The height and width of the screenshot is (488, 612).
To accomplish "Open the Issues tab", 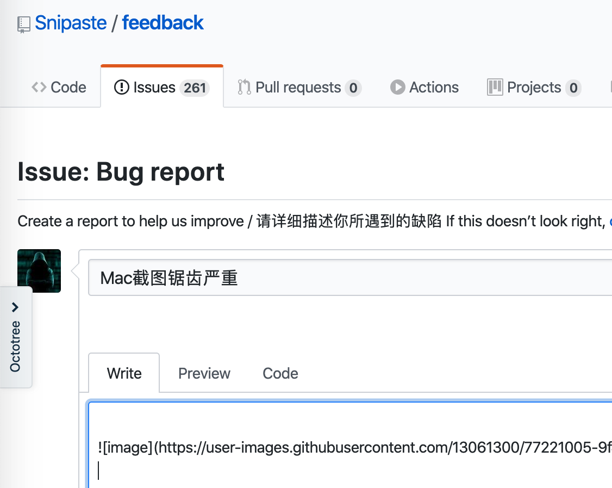I will (154, 87).
